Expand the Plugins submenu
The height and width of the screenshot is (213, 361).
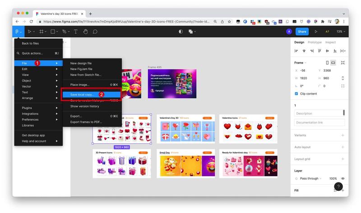pyautogui.click(x=38, y=108)
